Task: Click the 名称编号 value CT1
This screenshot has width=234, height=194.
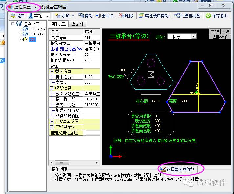Action: click(x=92, y=38)
